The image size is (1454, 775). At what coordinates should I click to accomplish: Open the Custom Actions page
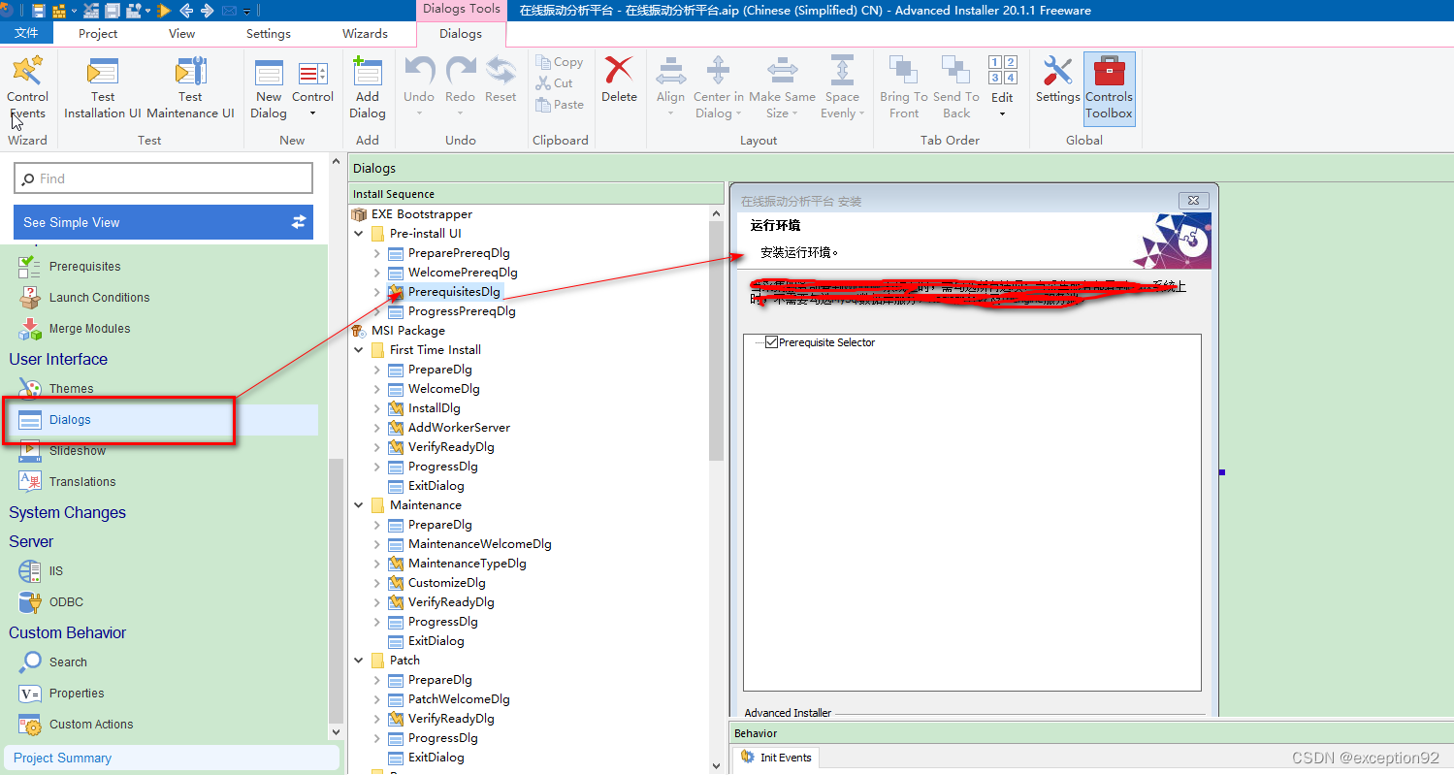point(91,724)
